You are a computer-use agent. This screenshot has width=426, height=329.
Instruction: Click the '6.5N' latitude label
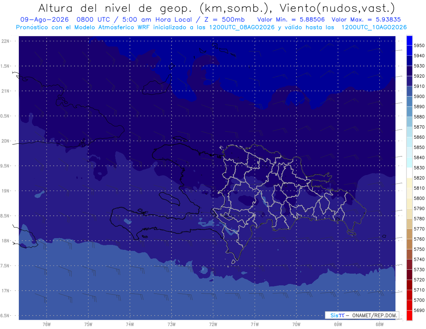[5, 316]
